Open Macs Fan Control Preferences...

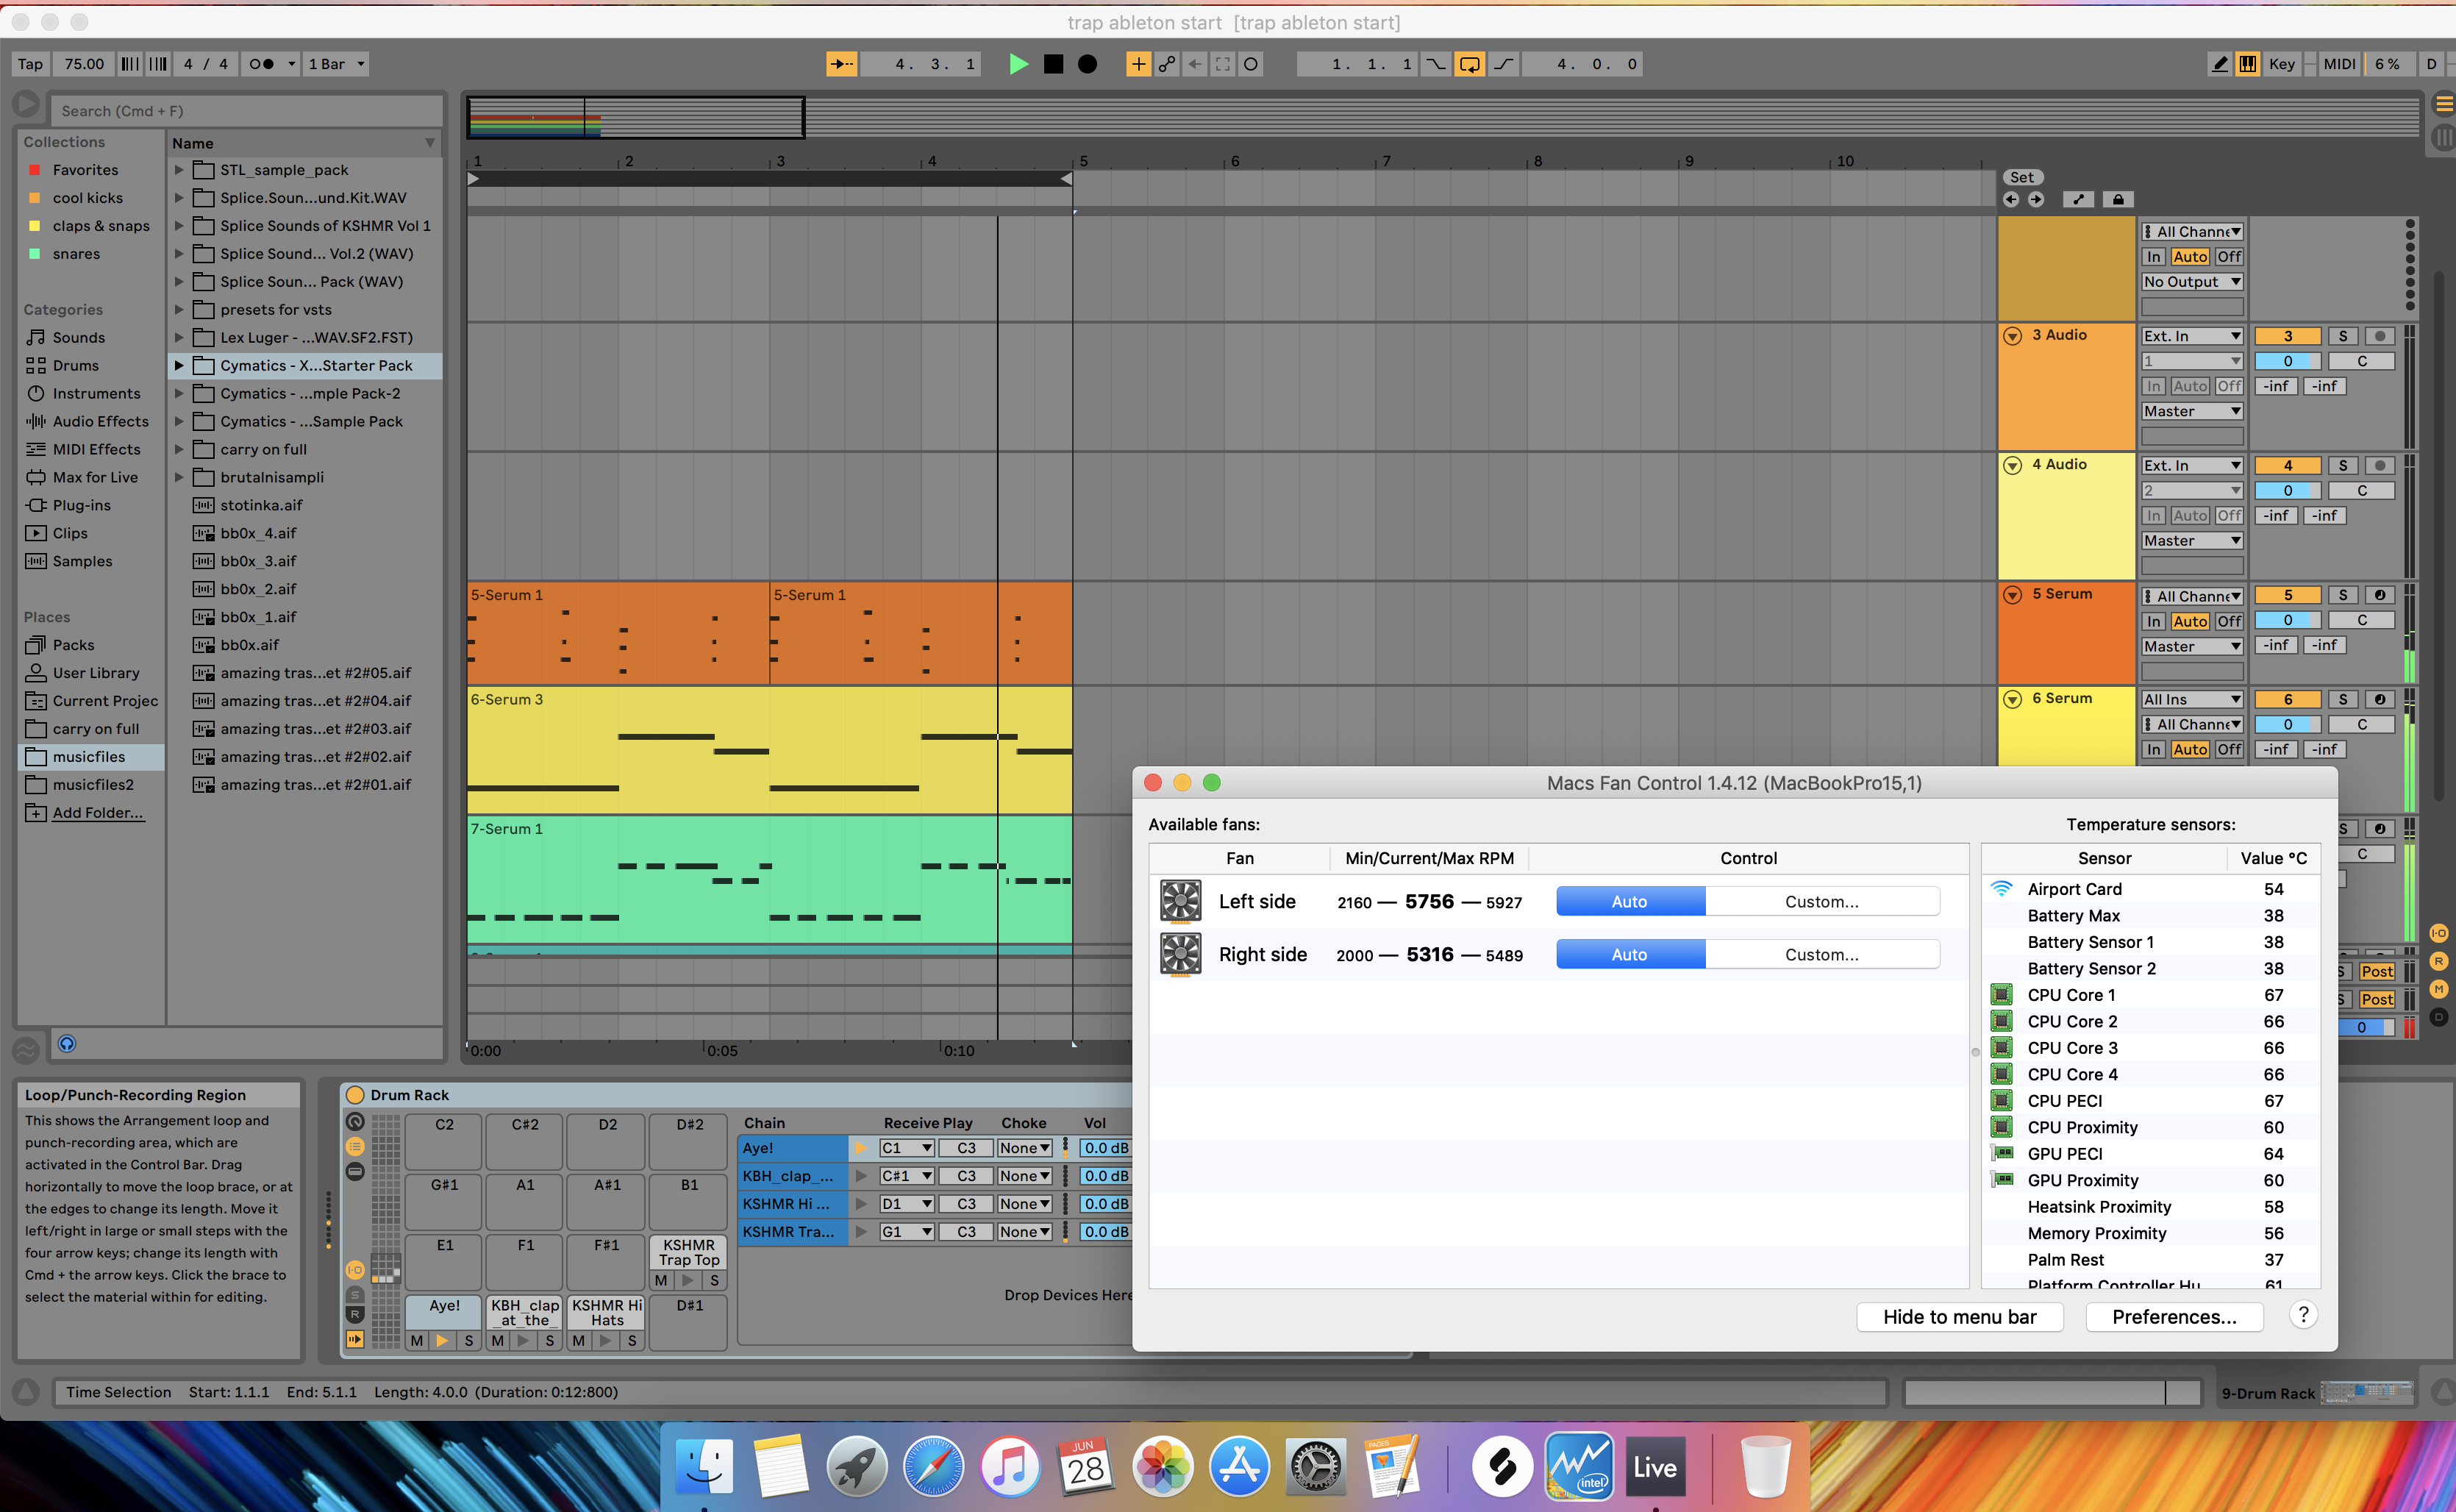(2174, 1317)
